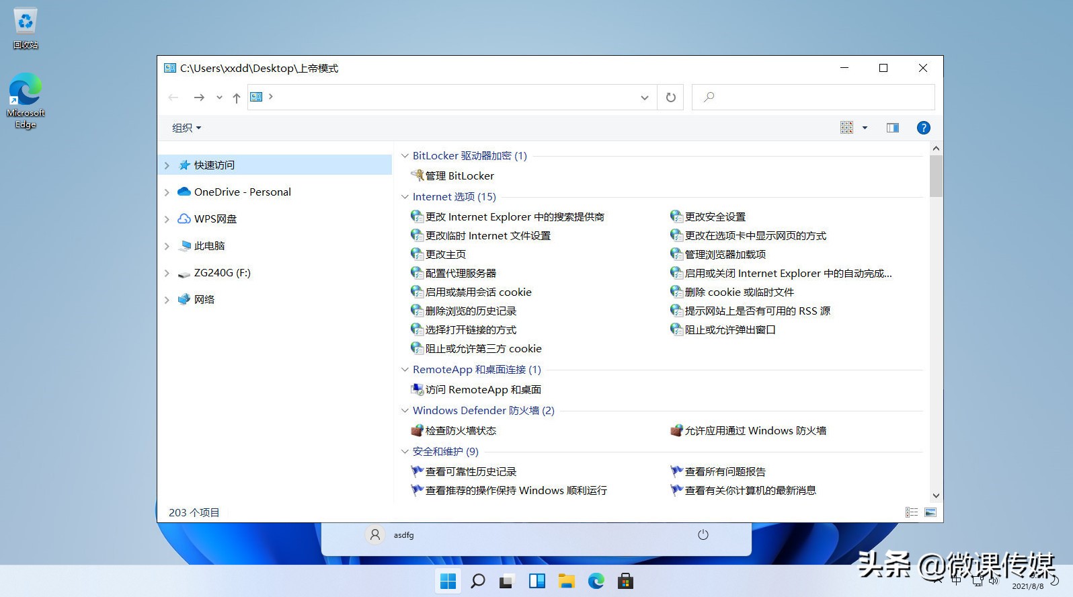Collapse the Internet 选项 group
This screenshot has width=1073, height=597.
click(x=405, y=197)
